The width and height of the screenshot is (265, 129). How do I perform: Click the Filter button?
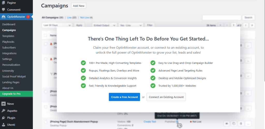point(150,25)
